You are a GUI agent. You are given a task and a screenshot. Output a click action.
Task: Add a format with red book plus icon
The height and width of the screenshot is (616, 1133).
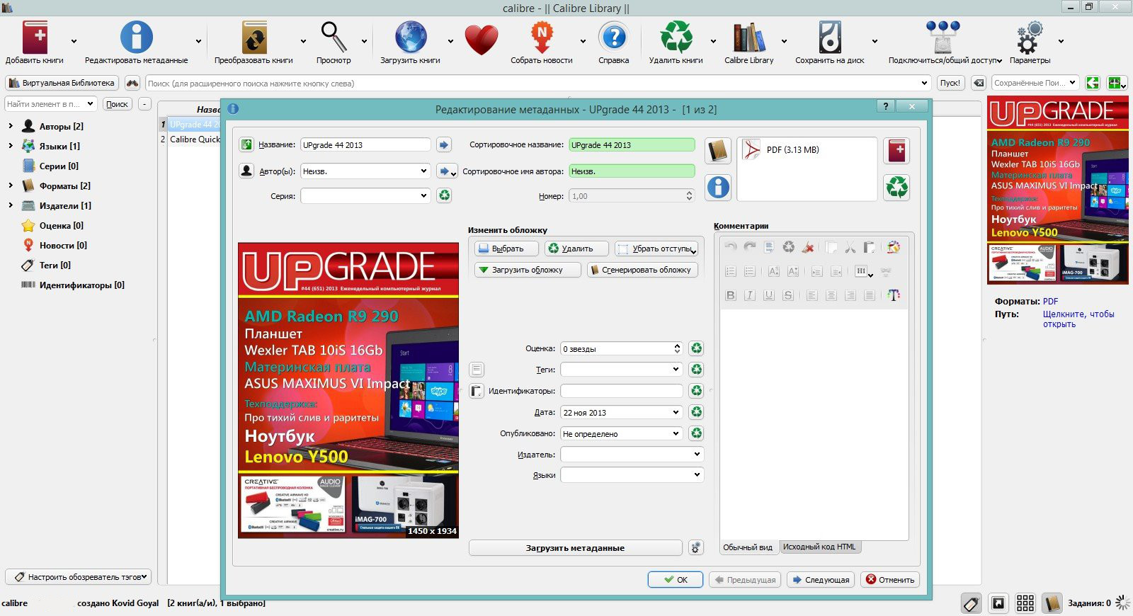(x=896, y=150)
